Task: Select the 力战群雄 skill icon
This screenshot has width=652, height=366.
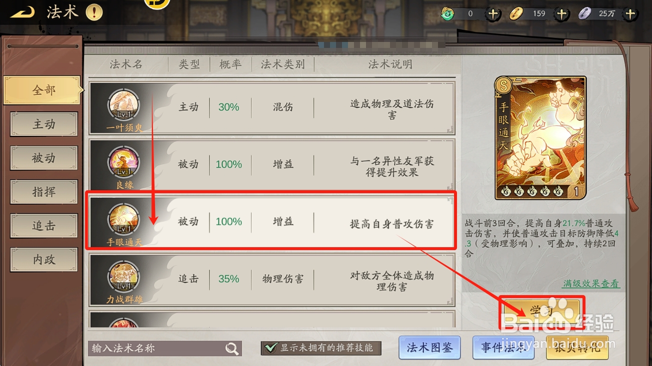Action: point(124,277)
